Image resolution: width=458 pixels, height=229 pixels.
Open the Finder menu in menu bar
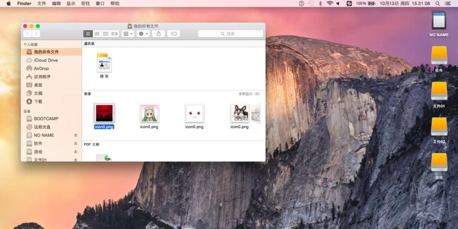coord(24,3)
